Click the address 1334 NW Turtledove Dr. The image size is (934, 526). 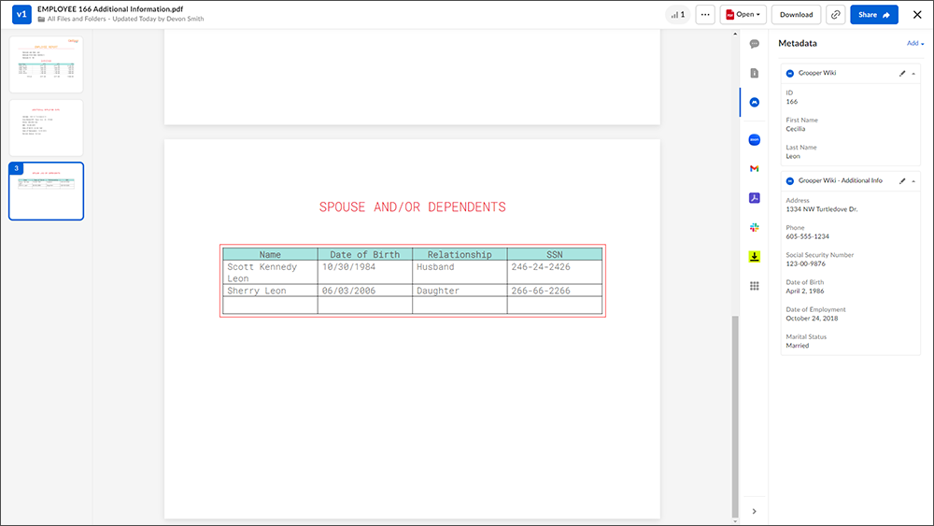(x=821, y=209)
